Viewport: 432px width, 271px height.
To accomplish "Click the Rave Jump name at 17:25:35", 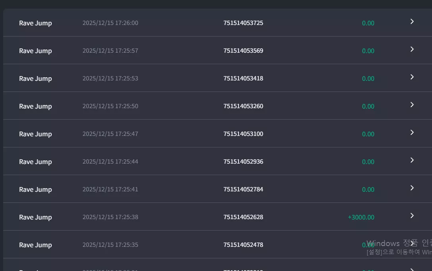I will click(35, 245).
